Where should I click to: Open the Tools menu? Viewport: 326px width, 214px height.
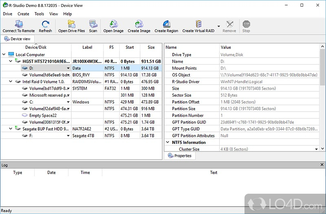39,14
